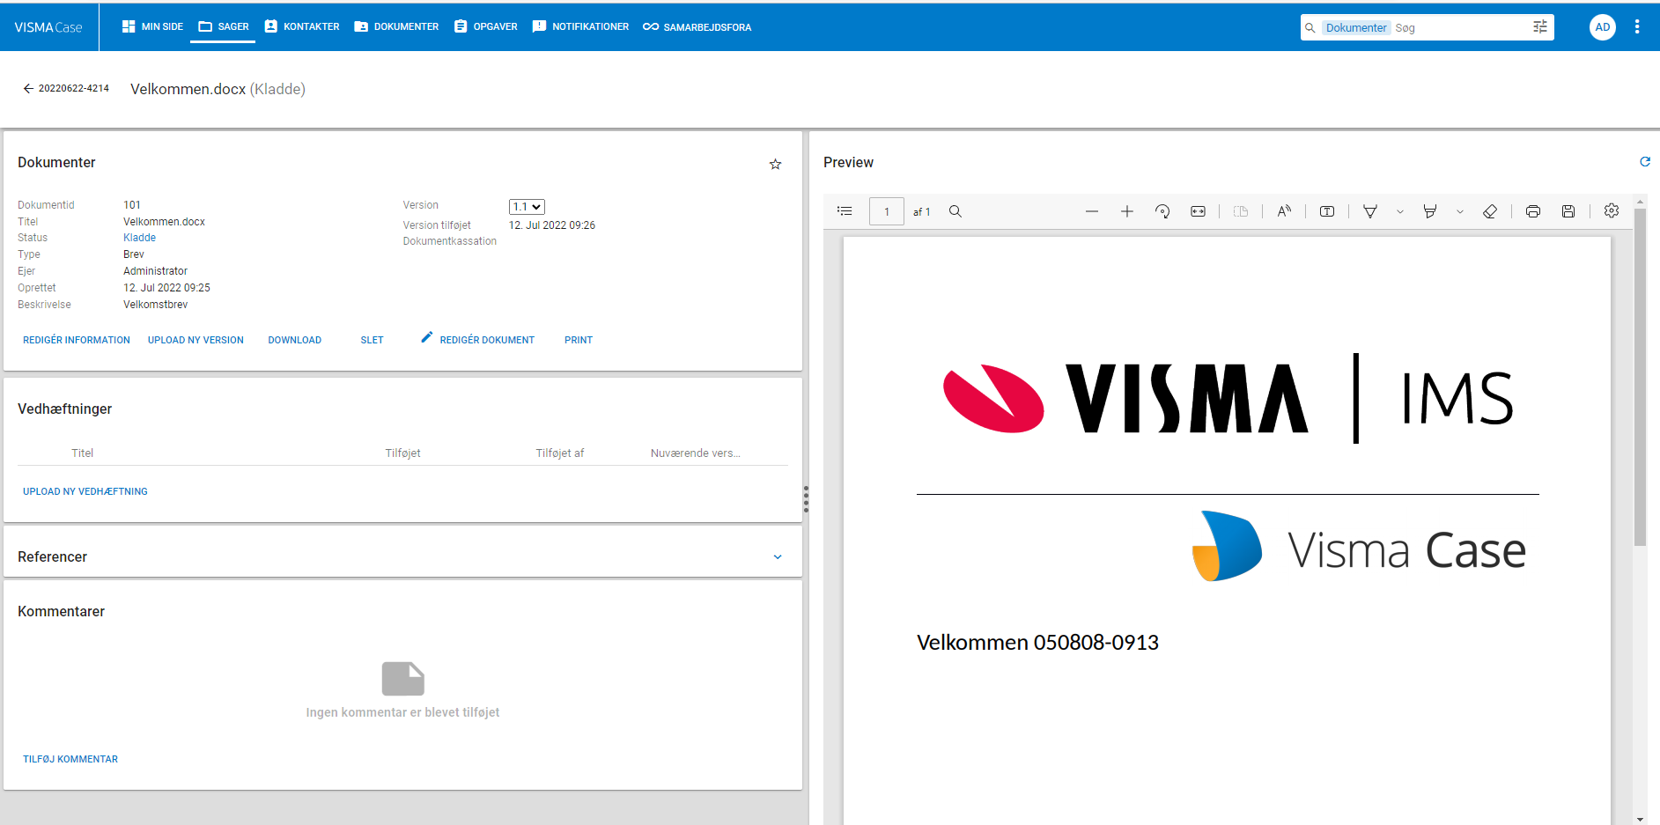The width and height of the screenshot is (1660, 825).
Task: Click Upload Ny Version
Action: 196,340
